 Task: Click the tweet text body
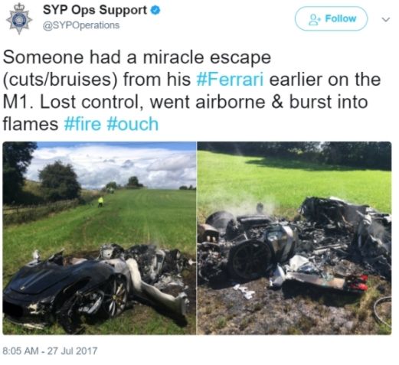tap(191, 90)
